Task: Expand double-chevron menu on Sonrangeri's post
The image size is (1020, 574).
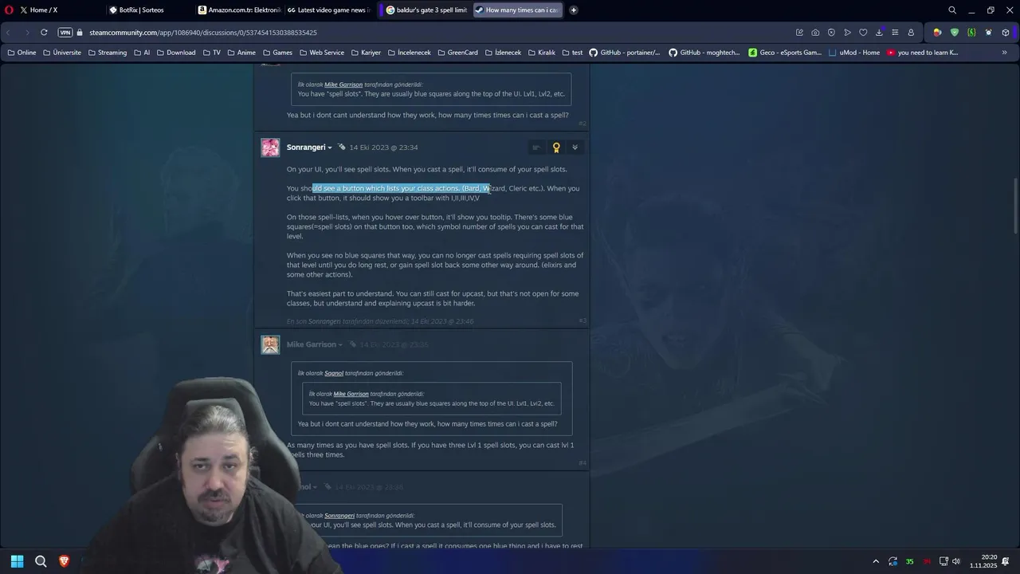Action: 575,147
